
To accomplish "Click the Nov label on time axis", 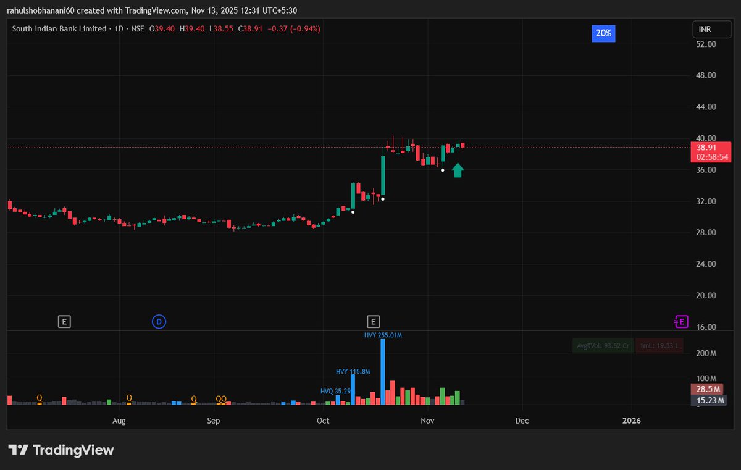I will [x=427, y=421].
